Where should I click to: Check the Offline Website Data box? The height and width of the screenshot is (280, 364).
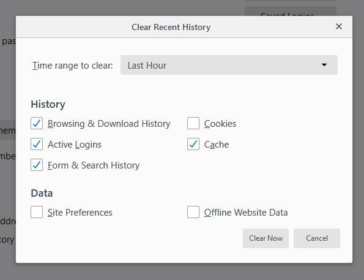click(x=193, y=212)
